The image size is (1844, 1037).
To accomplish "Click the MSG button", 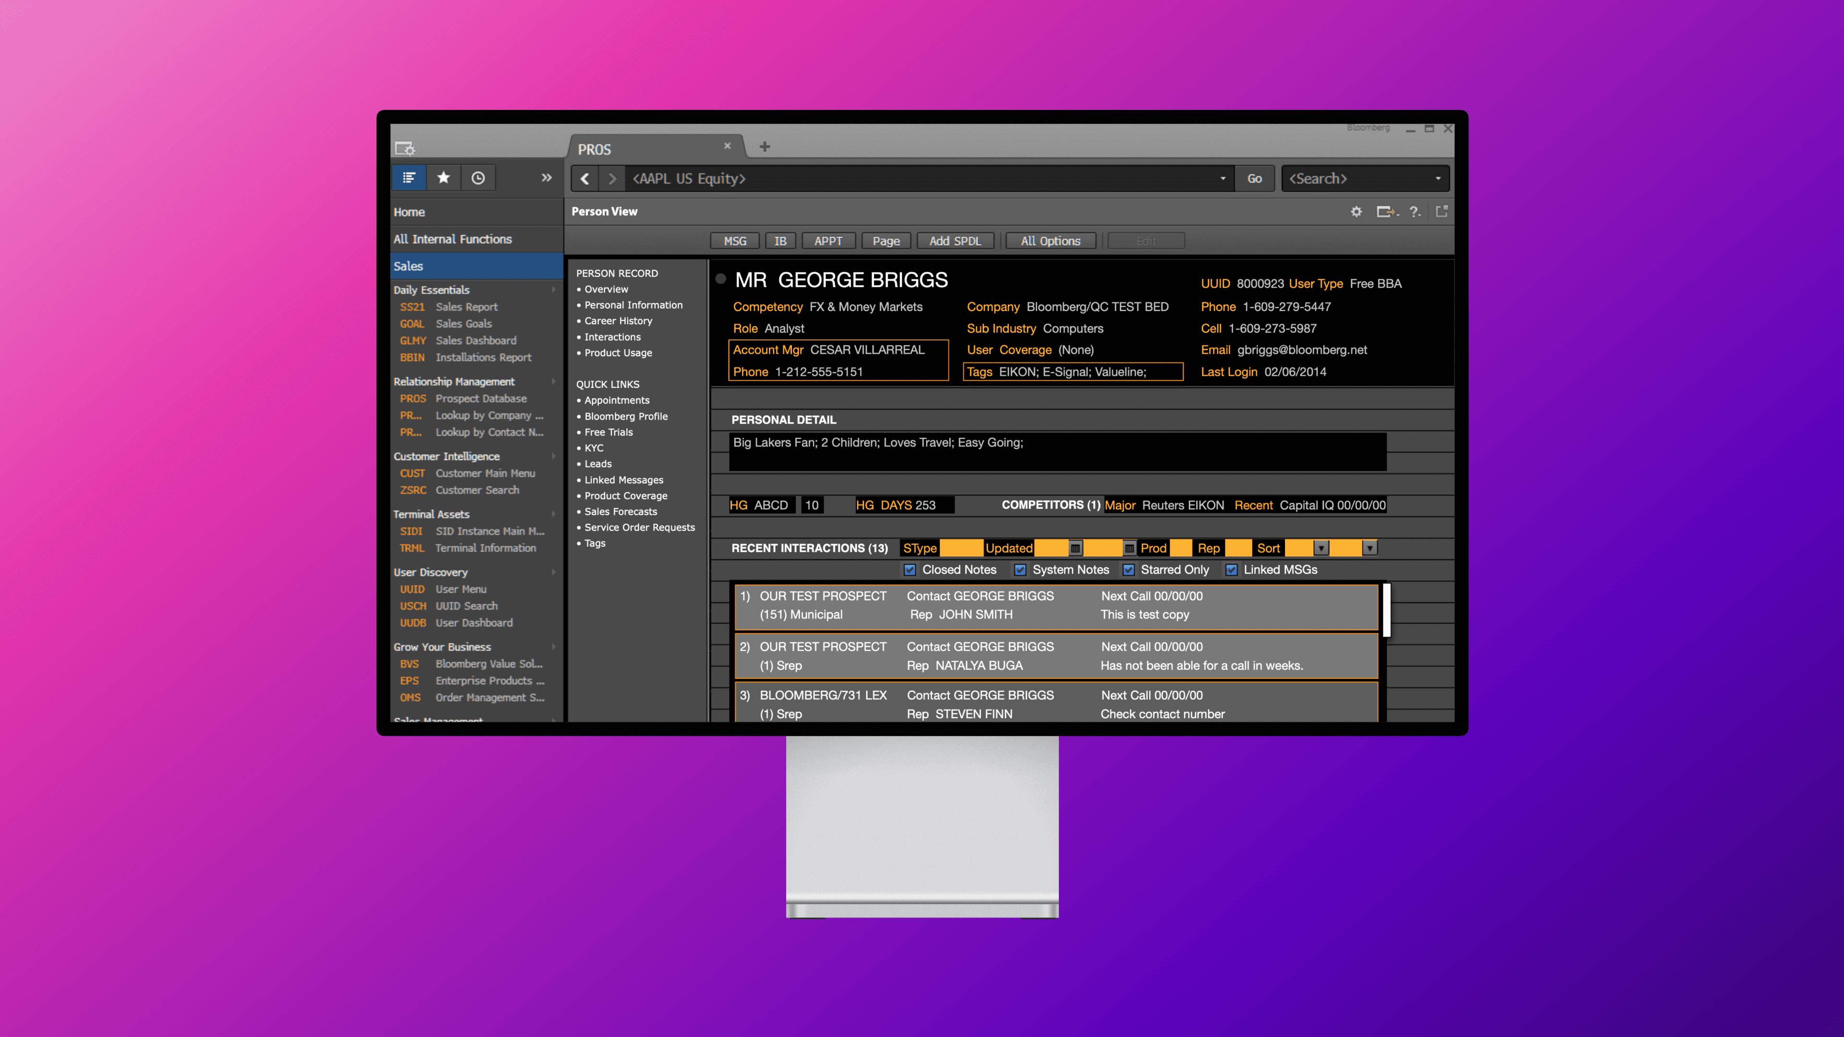I will [735, 241].
